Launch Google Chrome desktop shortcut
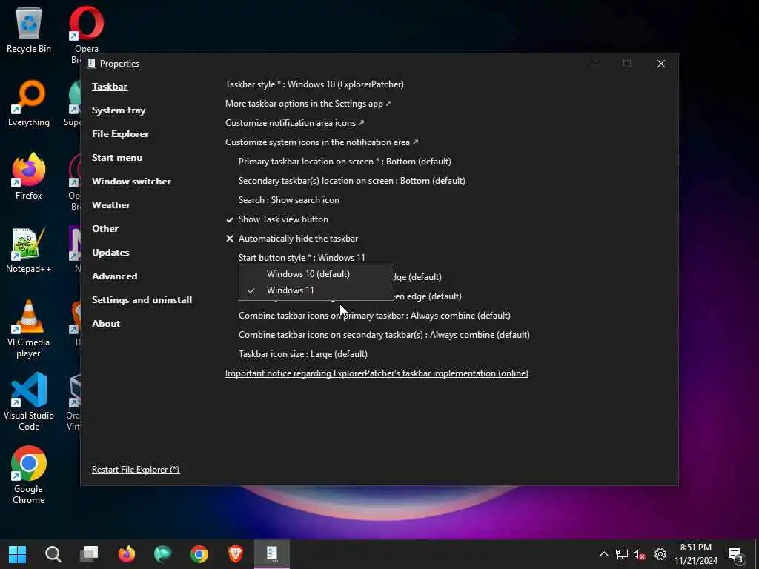 tap(29, 476)
